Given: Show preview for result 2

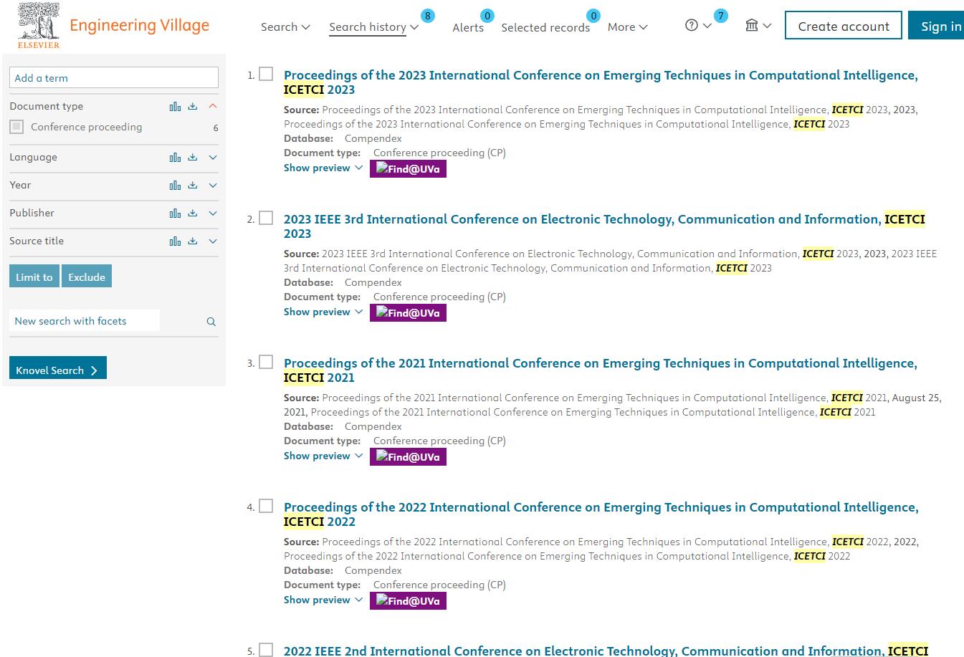Looking at the screenshot, I should 323,312.
